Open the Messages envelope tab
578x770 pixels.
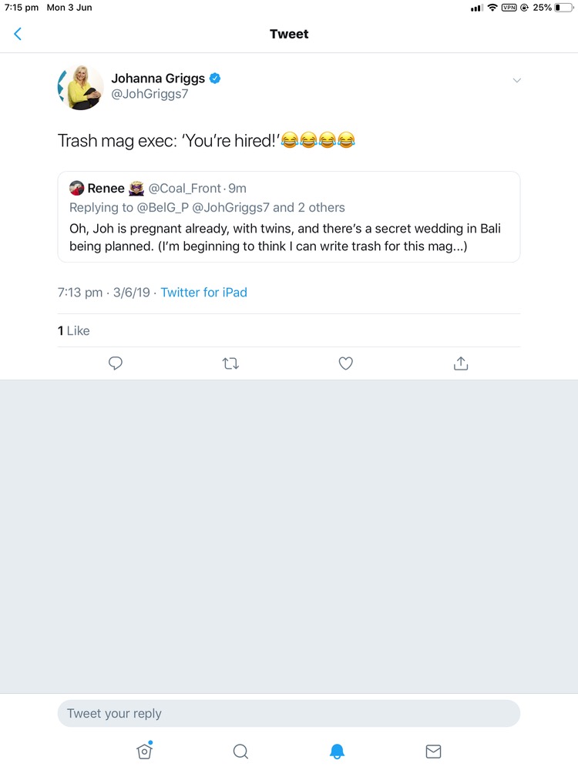coord(433,751)
